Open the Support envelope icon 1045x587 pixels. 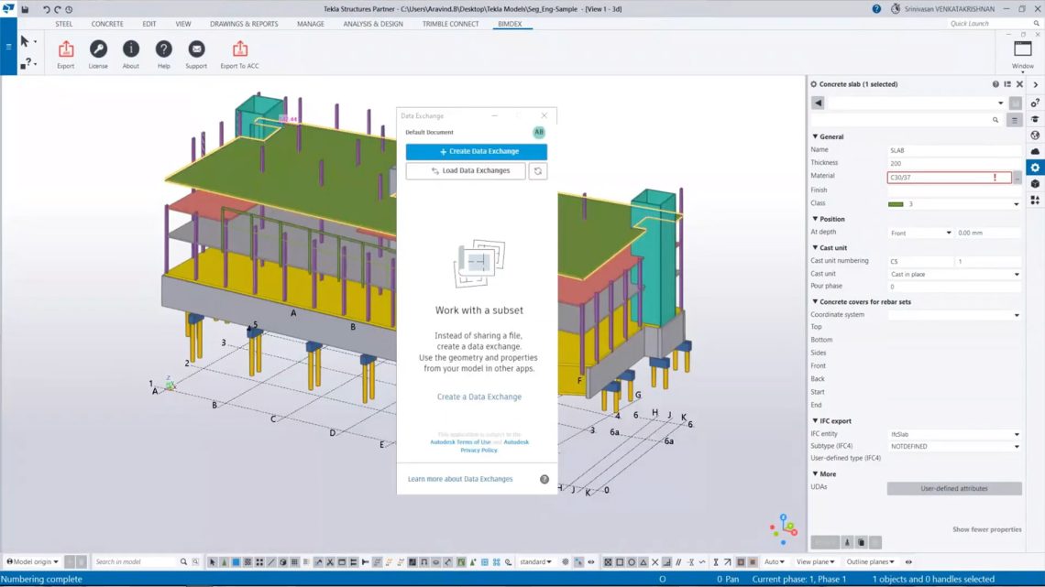pyautogui.click(x=196, y=49)
